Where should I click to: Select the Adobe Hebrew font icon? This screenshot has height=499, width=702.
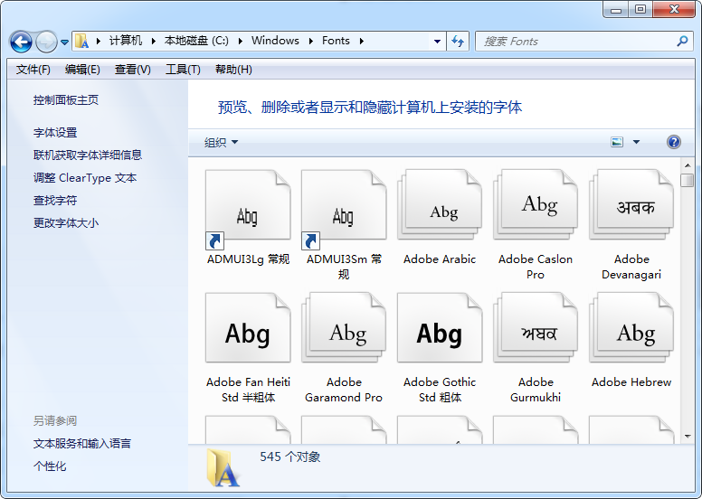[631, 327]
